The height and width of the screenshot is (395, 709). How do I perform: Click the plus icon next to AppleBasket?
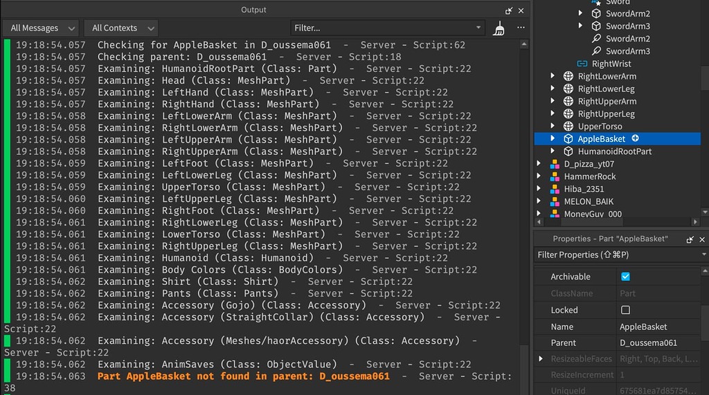coord(635,139)
